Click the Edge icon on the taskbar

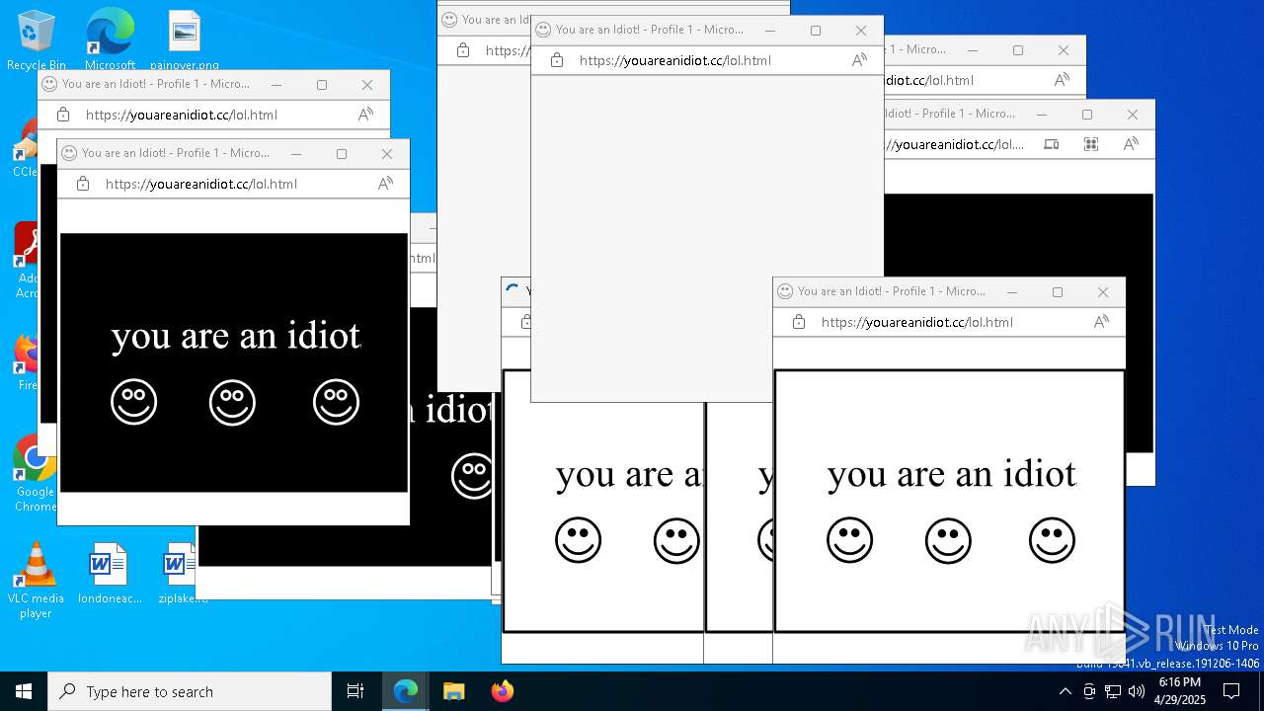[406, 691]
